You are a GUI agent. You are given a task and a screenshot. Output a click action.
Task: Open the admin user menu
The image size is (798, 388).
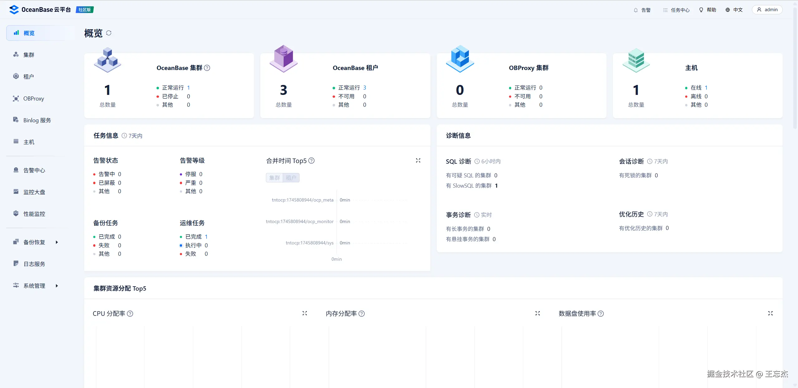767,10
